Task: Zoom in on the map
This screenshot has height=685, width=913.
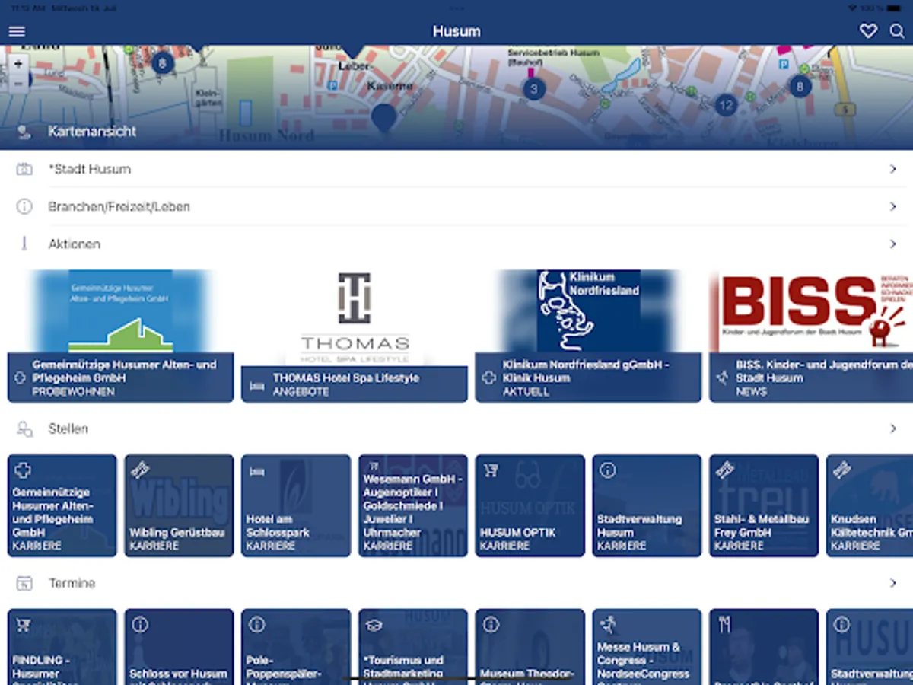Action: 18,64
